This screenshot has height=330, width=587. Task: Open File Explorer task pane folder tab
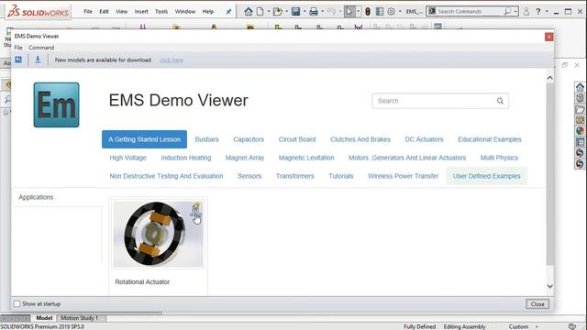pyautogui.click(x=580, y=109)
